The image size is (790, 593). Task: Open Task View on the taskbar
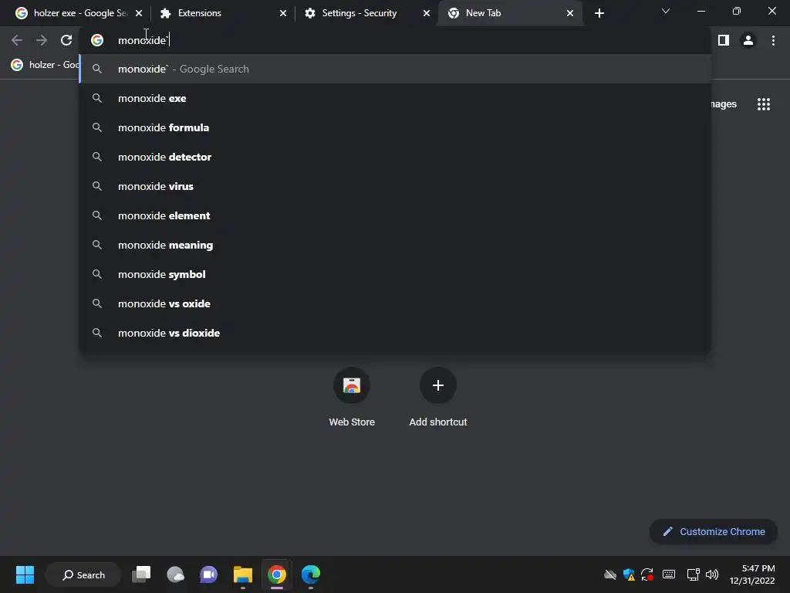pos(141,574)
